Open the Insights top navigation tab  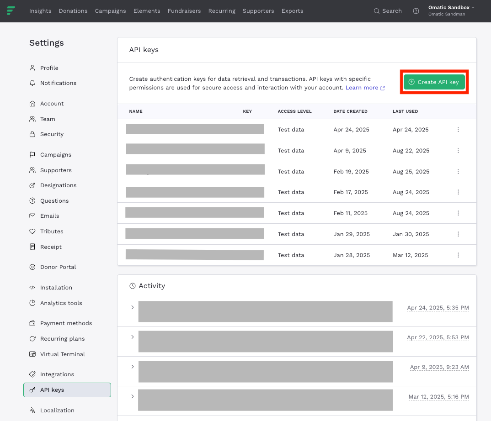[40, 11]
